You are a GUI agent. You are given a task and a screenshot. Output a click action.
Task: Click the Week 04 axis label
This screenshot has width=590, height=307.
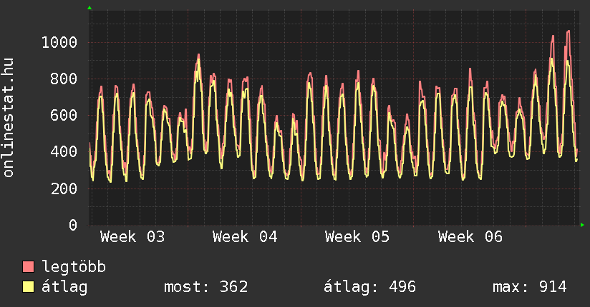tap(245, 237)
